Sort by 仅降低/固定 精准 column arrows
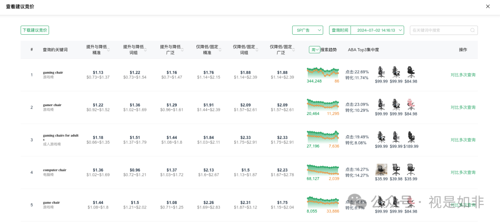The height and width of the screenshot is (222, 500). [x=220, y=50]
